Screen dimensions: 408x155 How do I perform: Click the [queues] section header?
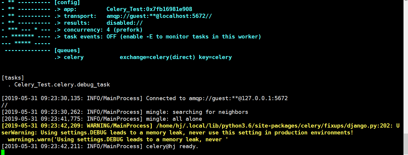coord(67,50)
